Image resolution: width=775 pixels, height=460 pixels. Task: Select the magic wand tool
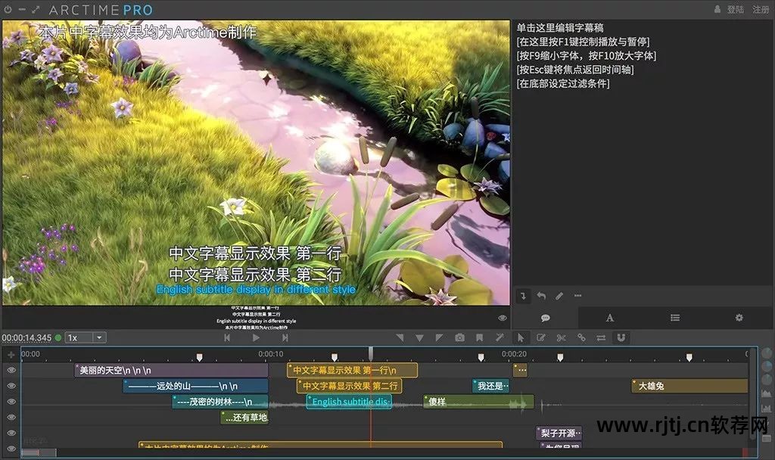500,338
